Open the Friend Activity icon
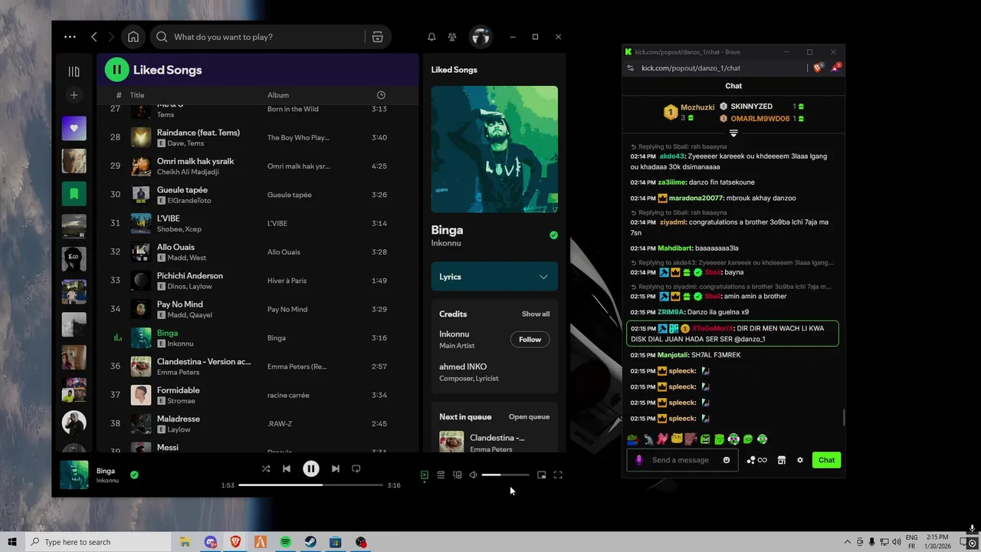This screenshot has height=552, width=981. point(452,37)
